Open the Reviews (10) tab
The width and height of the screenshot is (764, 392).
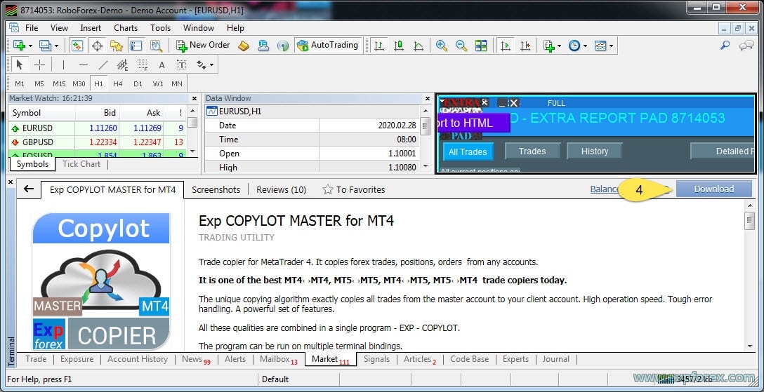point(281,189)
